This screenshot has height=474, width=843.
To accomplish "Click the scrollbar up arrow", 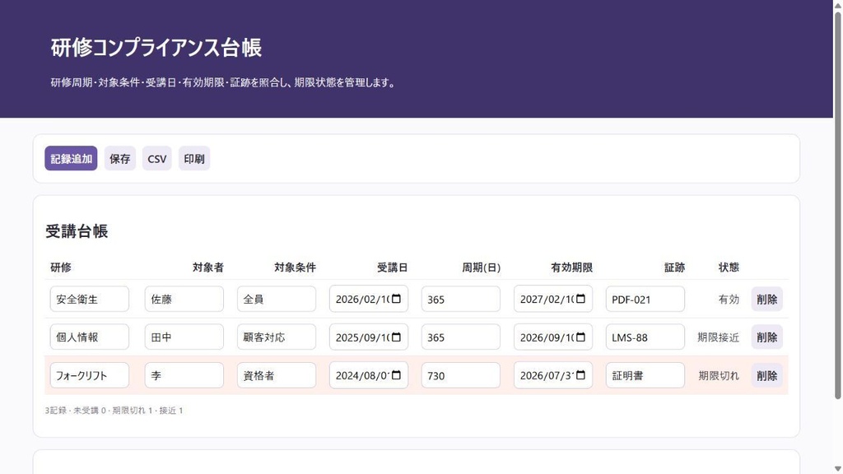I will 837,4.
